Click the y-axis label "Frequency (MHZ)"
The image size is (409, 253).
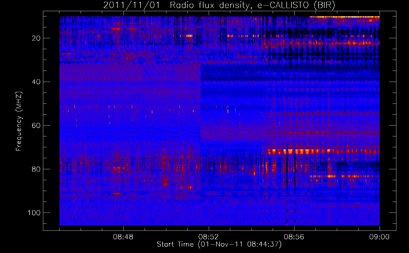tap(19, 121)
